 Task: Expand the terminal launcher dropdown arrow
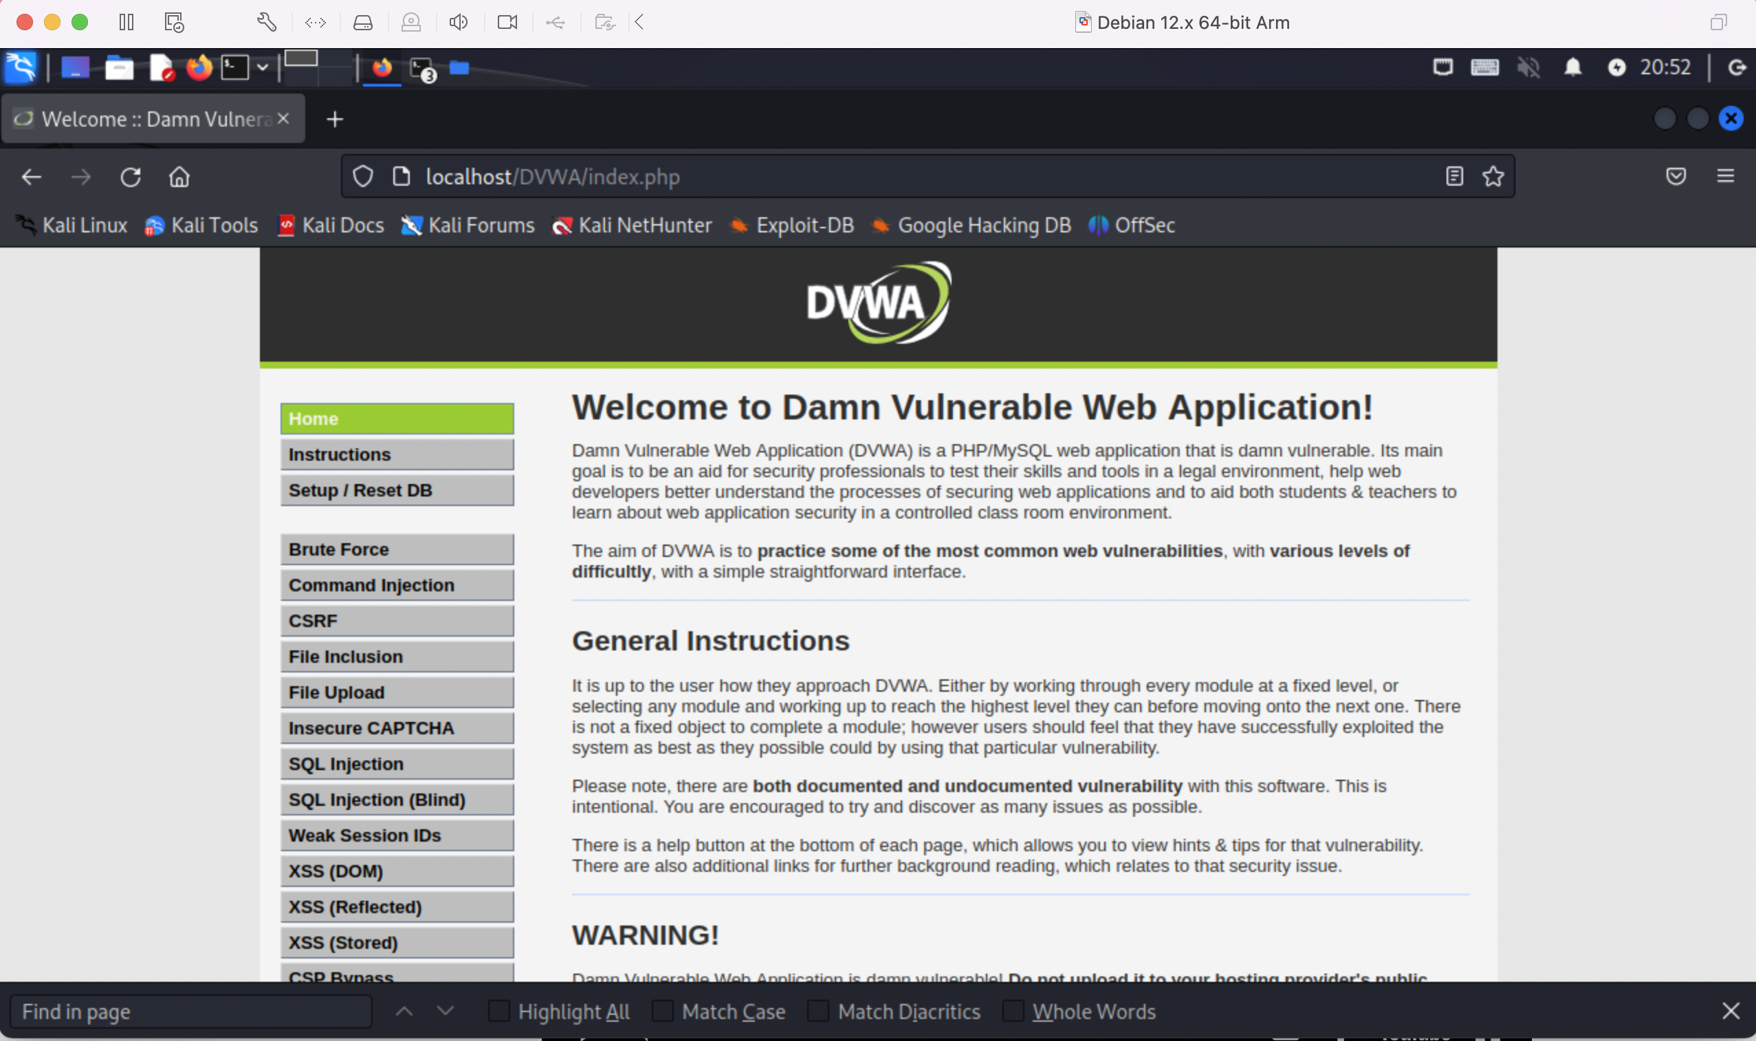263,67
